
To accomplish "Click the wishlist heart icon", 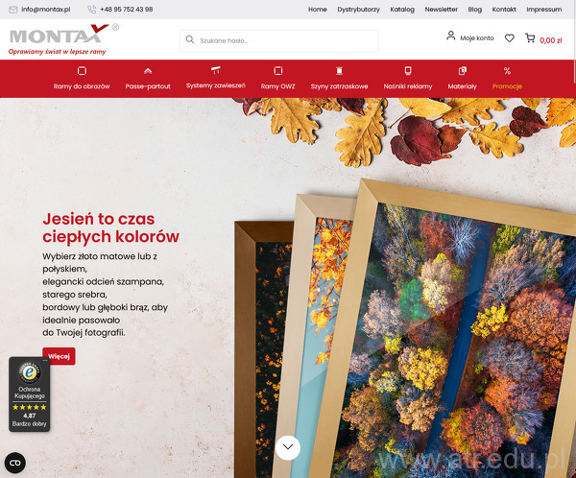I will [x=509, y=37].
